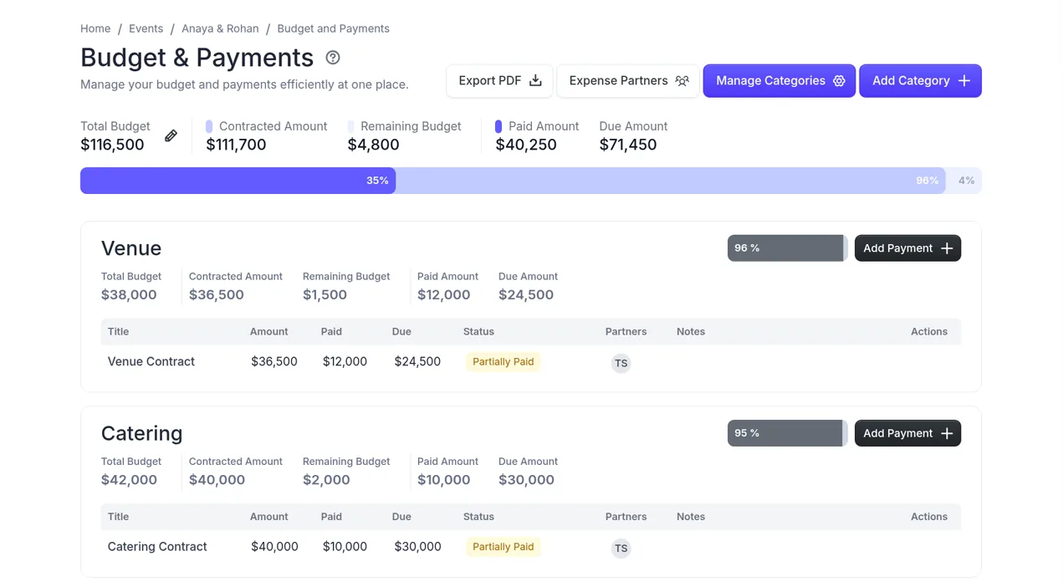This screenshot has height=587, width=1063.
Task: Click Partially Paid status in Catering Contract row
Action: tap(503, 547)
